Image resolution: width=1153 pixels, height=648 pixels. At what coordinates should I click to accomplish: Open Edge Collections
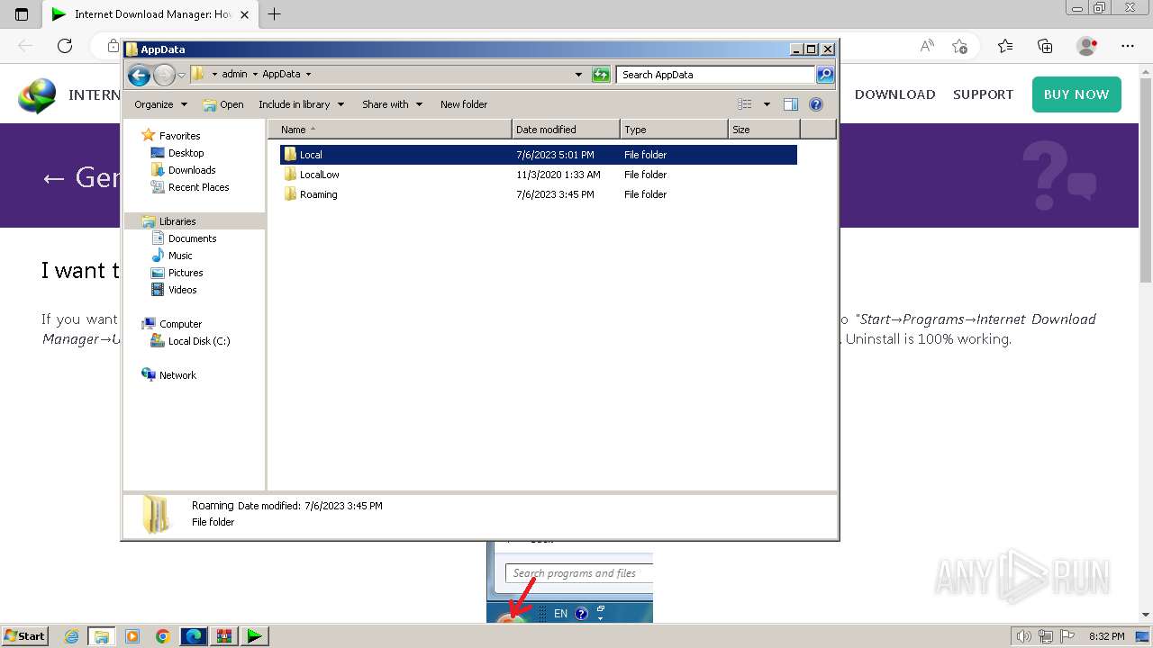(1045, 46)
